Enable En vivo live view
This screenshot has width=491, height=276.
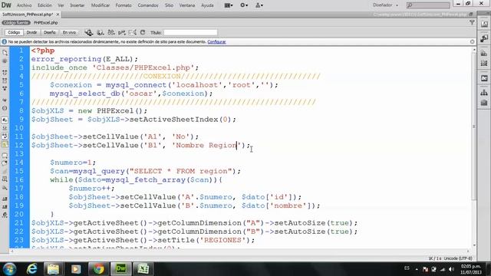pyautogui.click(x=69, y=32)
